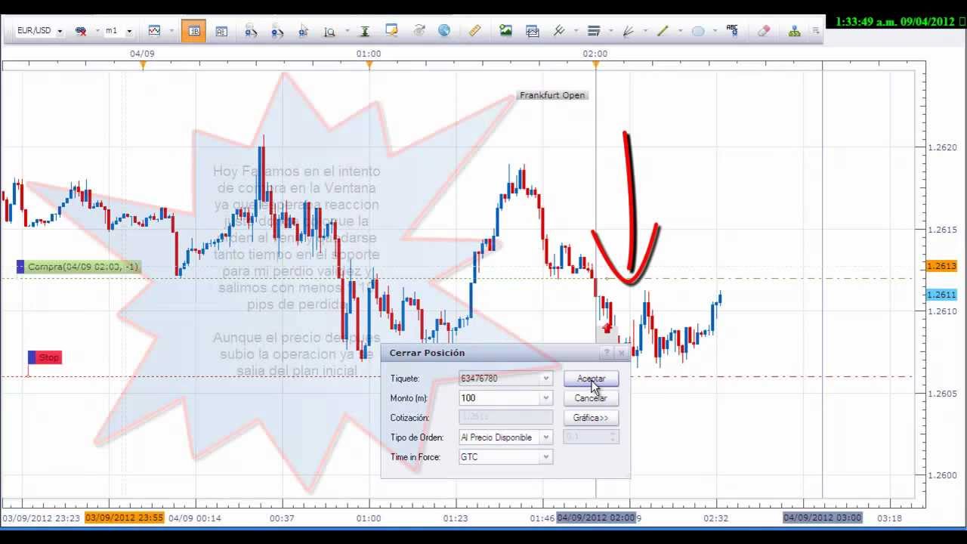Expand the arrow beside chart type icon
This screenshot has width=967, height=544.
click(x=172, y=31)
